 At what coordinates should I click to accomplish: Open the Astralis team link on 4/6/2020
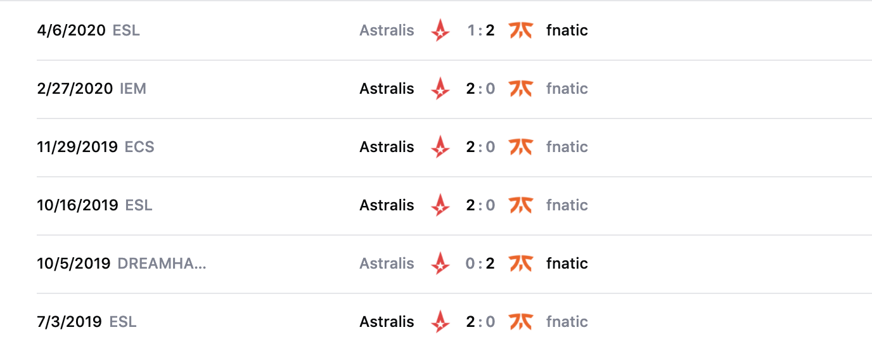click(387, 30)
